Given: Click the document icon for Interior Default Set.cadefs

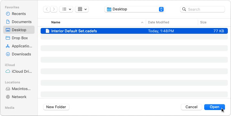Looking at the screenshot, I should 48,31.
